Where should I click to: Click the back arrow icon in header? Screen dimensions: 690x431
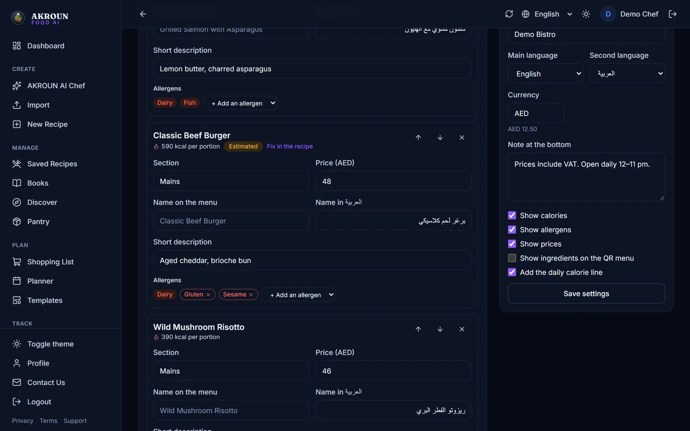[143, 14]
